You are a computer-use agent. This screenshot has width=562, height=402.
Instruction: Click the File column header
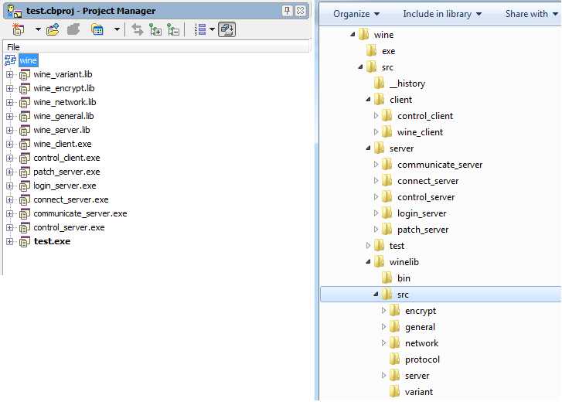point(13,47)
